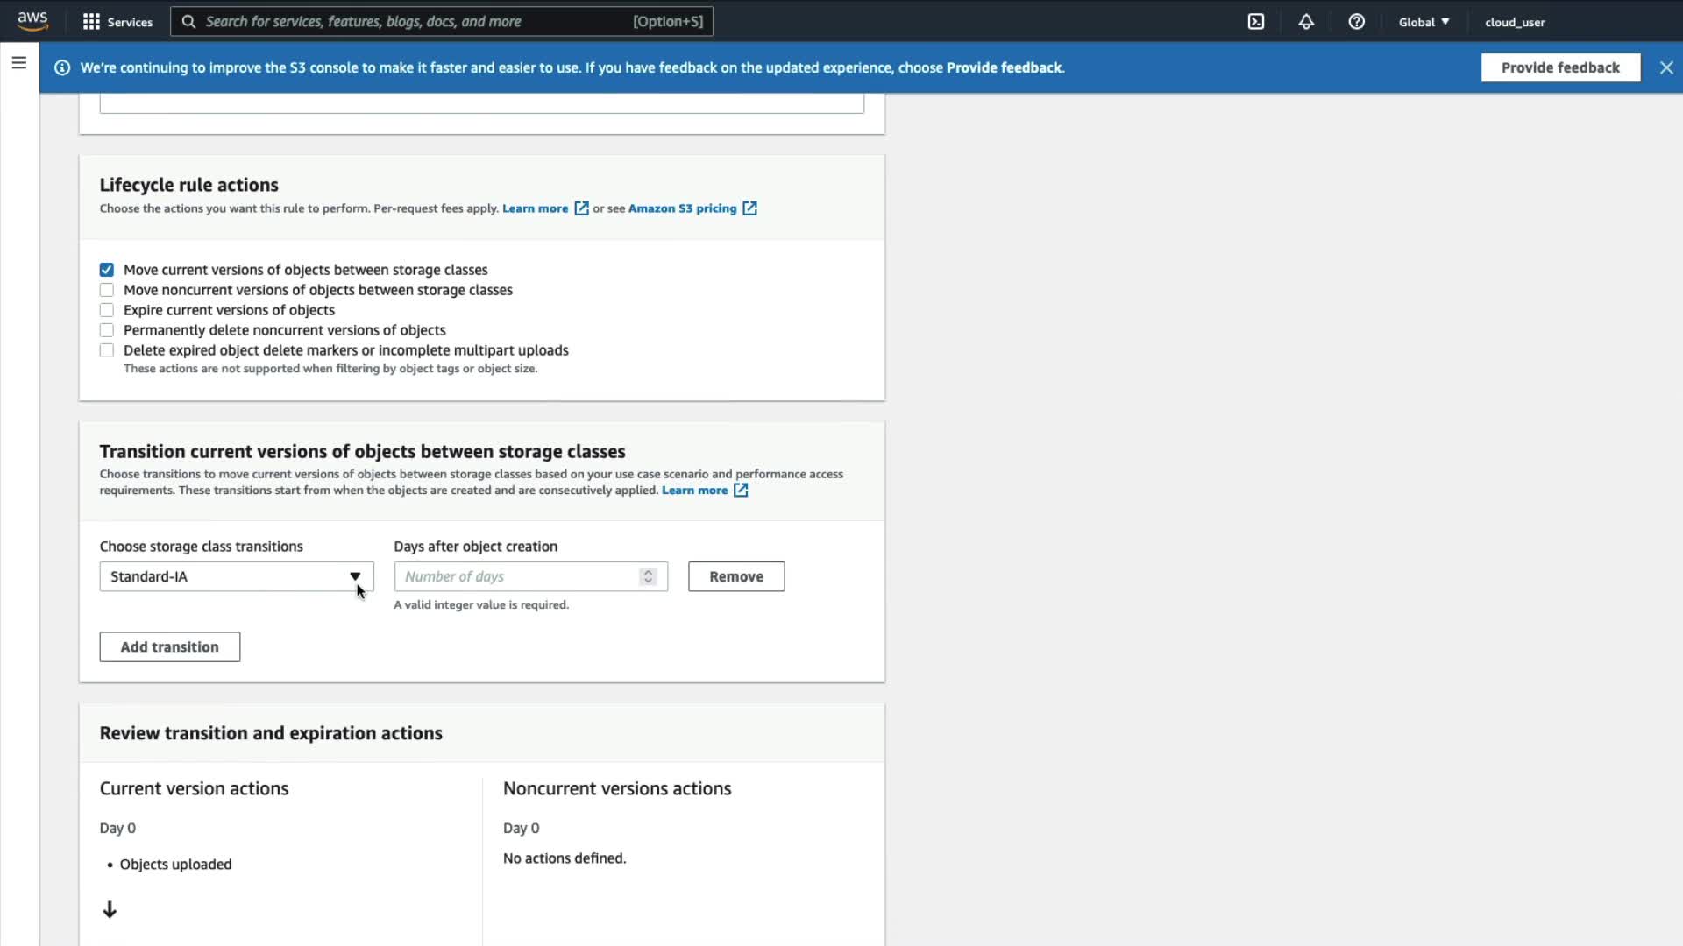Open the Standard-IA storage class dropdown
Screen dimensions: 1683x946
coord(236,576)
